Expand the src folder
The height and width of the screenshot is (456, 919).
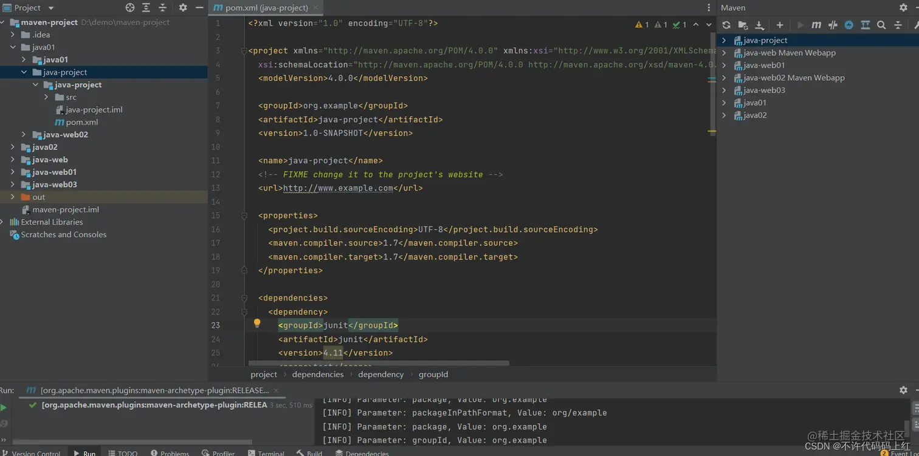(46, 97)
